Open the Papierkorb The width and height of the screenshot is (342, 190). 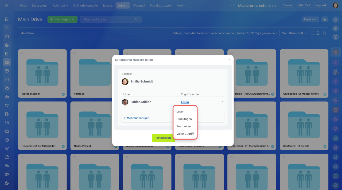(310, 19)
